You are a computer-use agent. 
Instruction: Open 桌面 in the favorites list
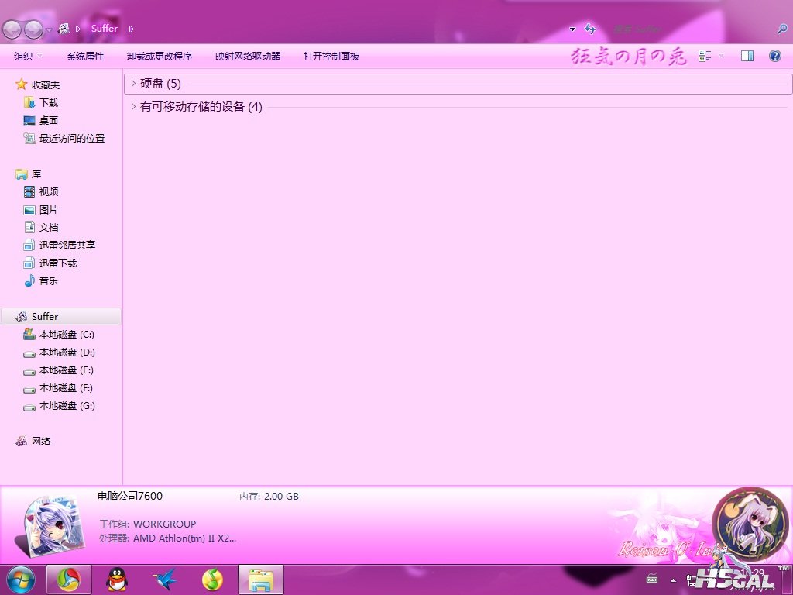[49, 120]
